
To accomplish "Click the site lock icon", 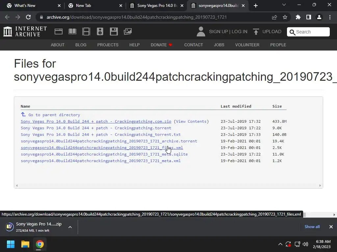I will pos(41,17).
